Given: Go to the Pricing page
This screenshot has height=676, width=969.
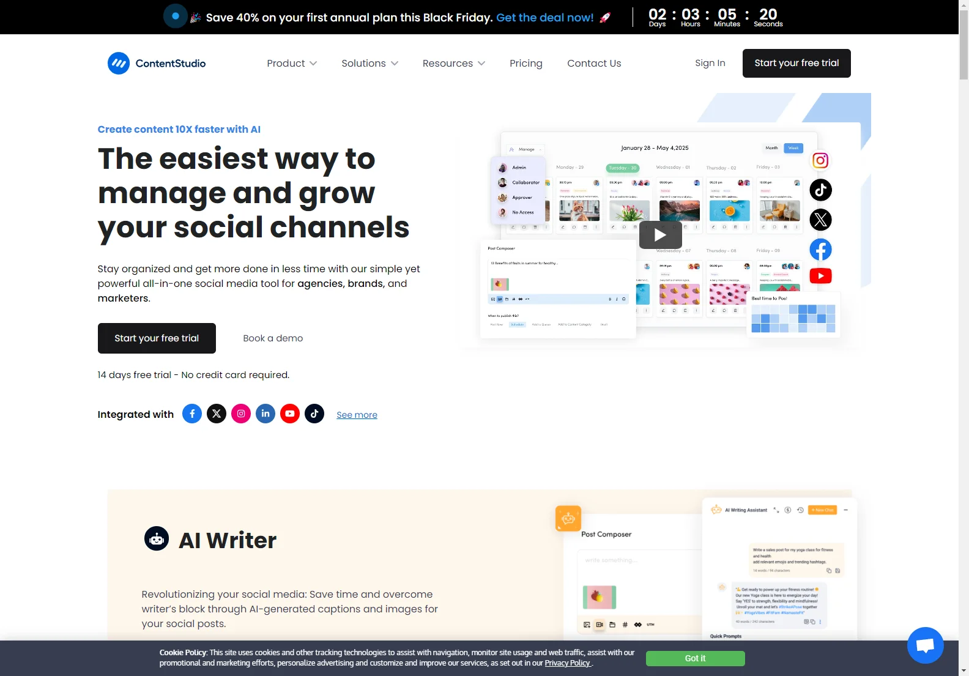Looking at the screenshot, I should click(526, 63).
